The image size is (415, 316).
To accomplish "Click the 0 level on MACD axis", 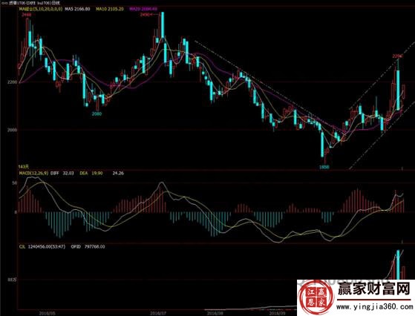I will [16, 212].
